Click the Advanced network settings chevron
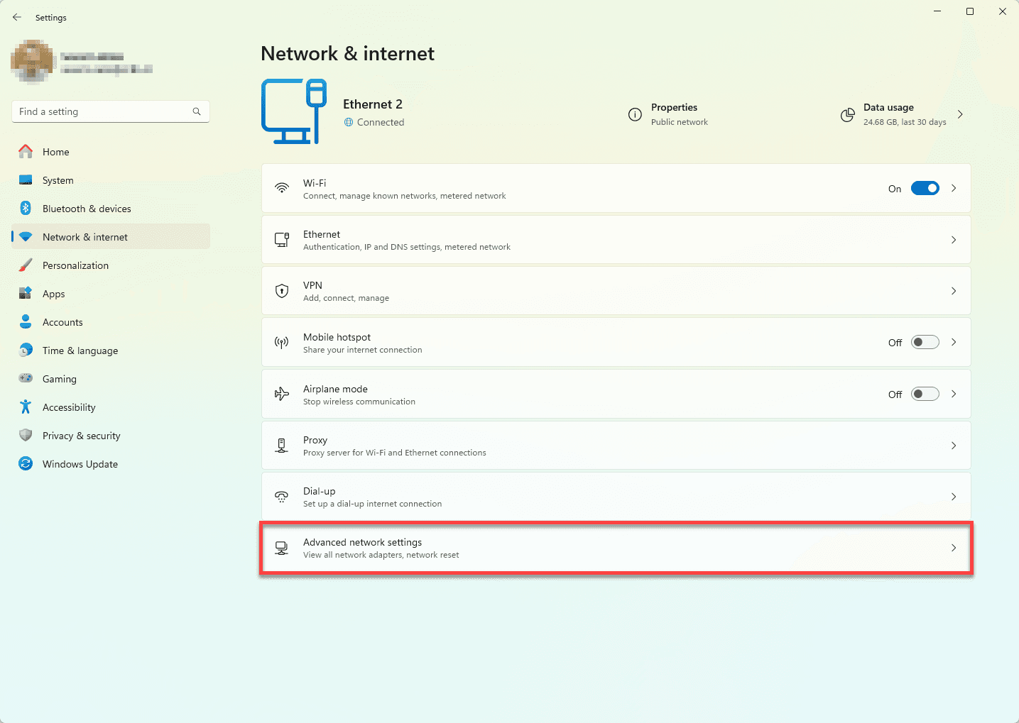1019x723 pixels. click(x=954, y=548)
